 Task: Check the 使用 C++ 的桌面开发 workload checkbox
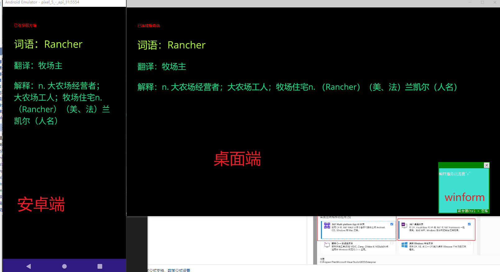[392, 243]
